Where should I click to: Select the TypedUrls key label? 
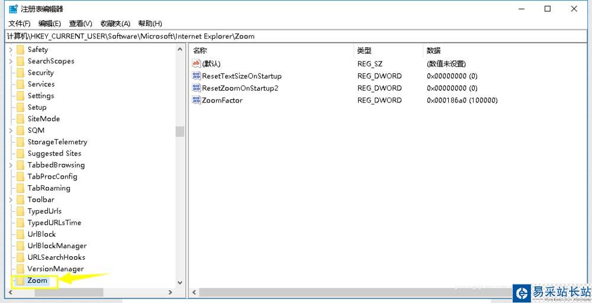[x=44, y=211]
